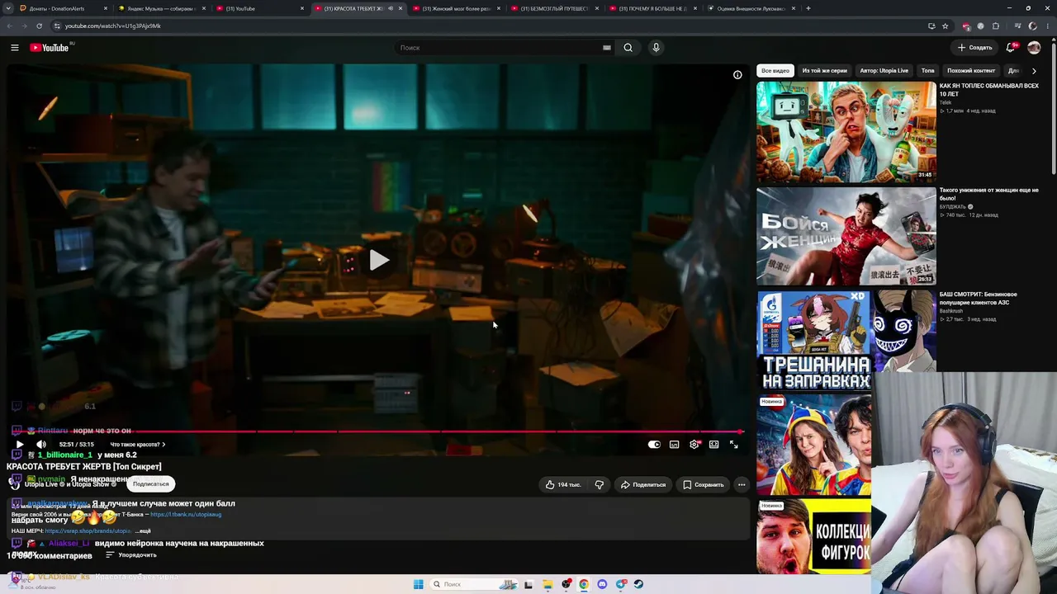Open chapter 'Что такое красота?' expander
1057x594 pixels.
[138, 445]
